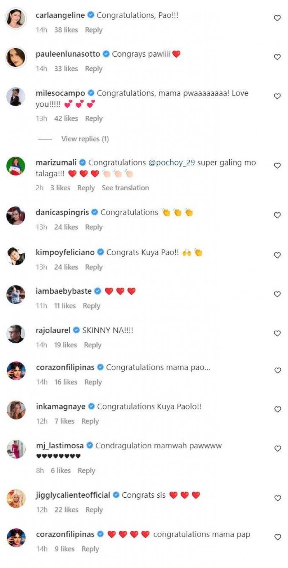The image size is (288, 568).
Task: Tap heart on pauleenlunasotto's comment
Action: [x=277, y=57]
